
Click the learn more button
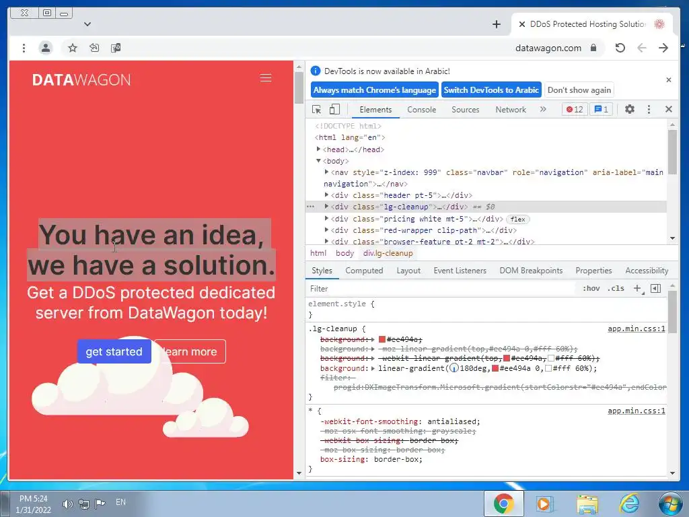coord(190,351)
